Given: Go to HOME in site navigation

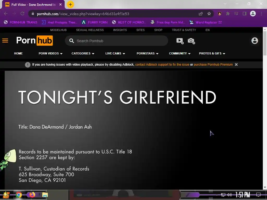Looking at the screenshot, I should (x=19, y=53).
